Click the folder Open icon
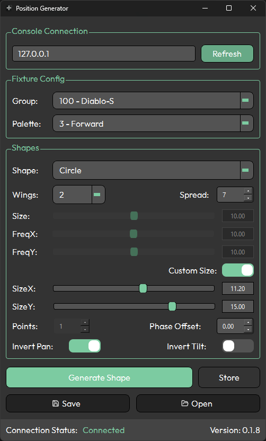Viewport: 266px width, 441px height. pyautogui.click(x=185, y=403)
